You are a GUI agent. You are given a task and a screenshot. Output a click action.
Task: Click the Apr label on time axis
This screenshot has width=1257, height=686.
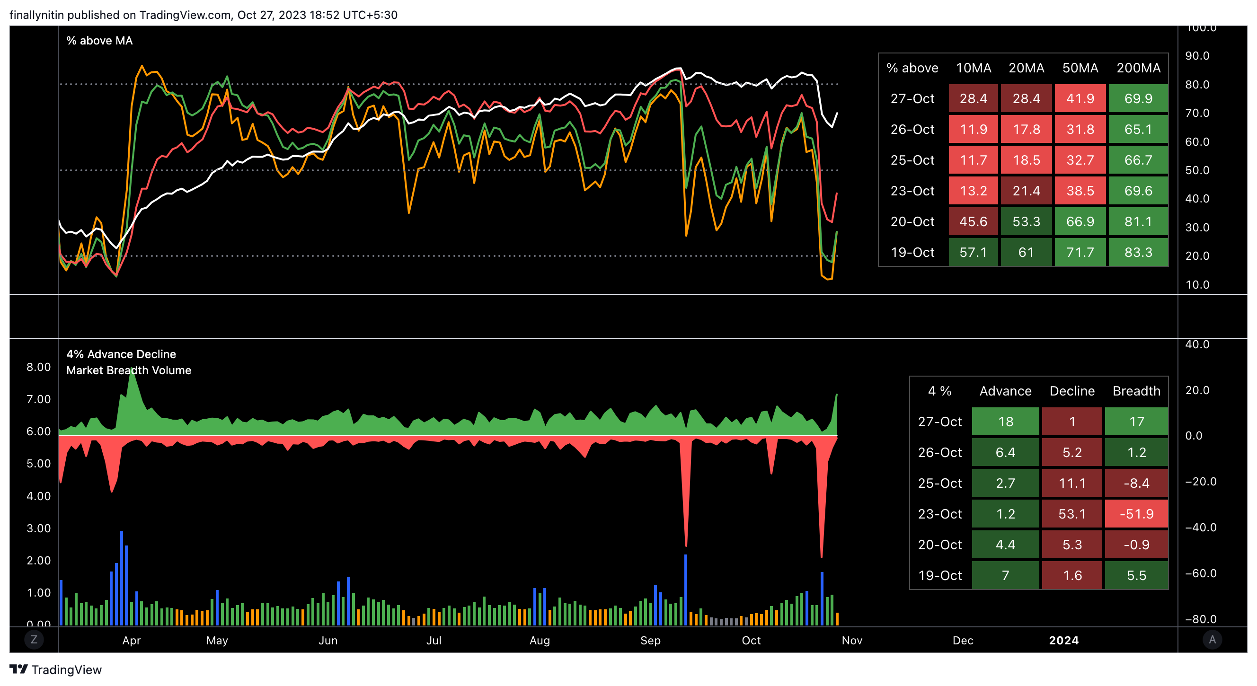(131, 641)
